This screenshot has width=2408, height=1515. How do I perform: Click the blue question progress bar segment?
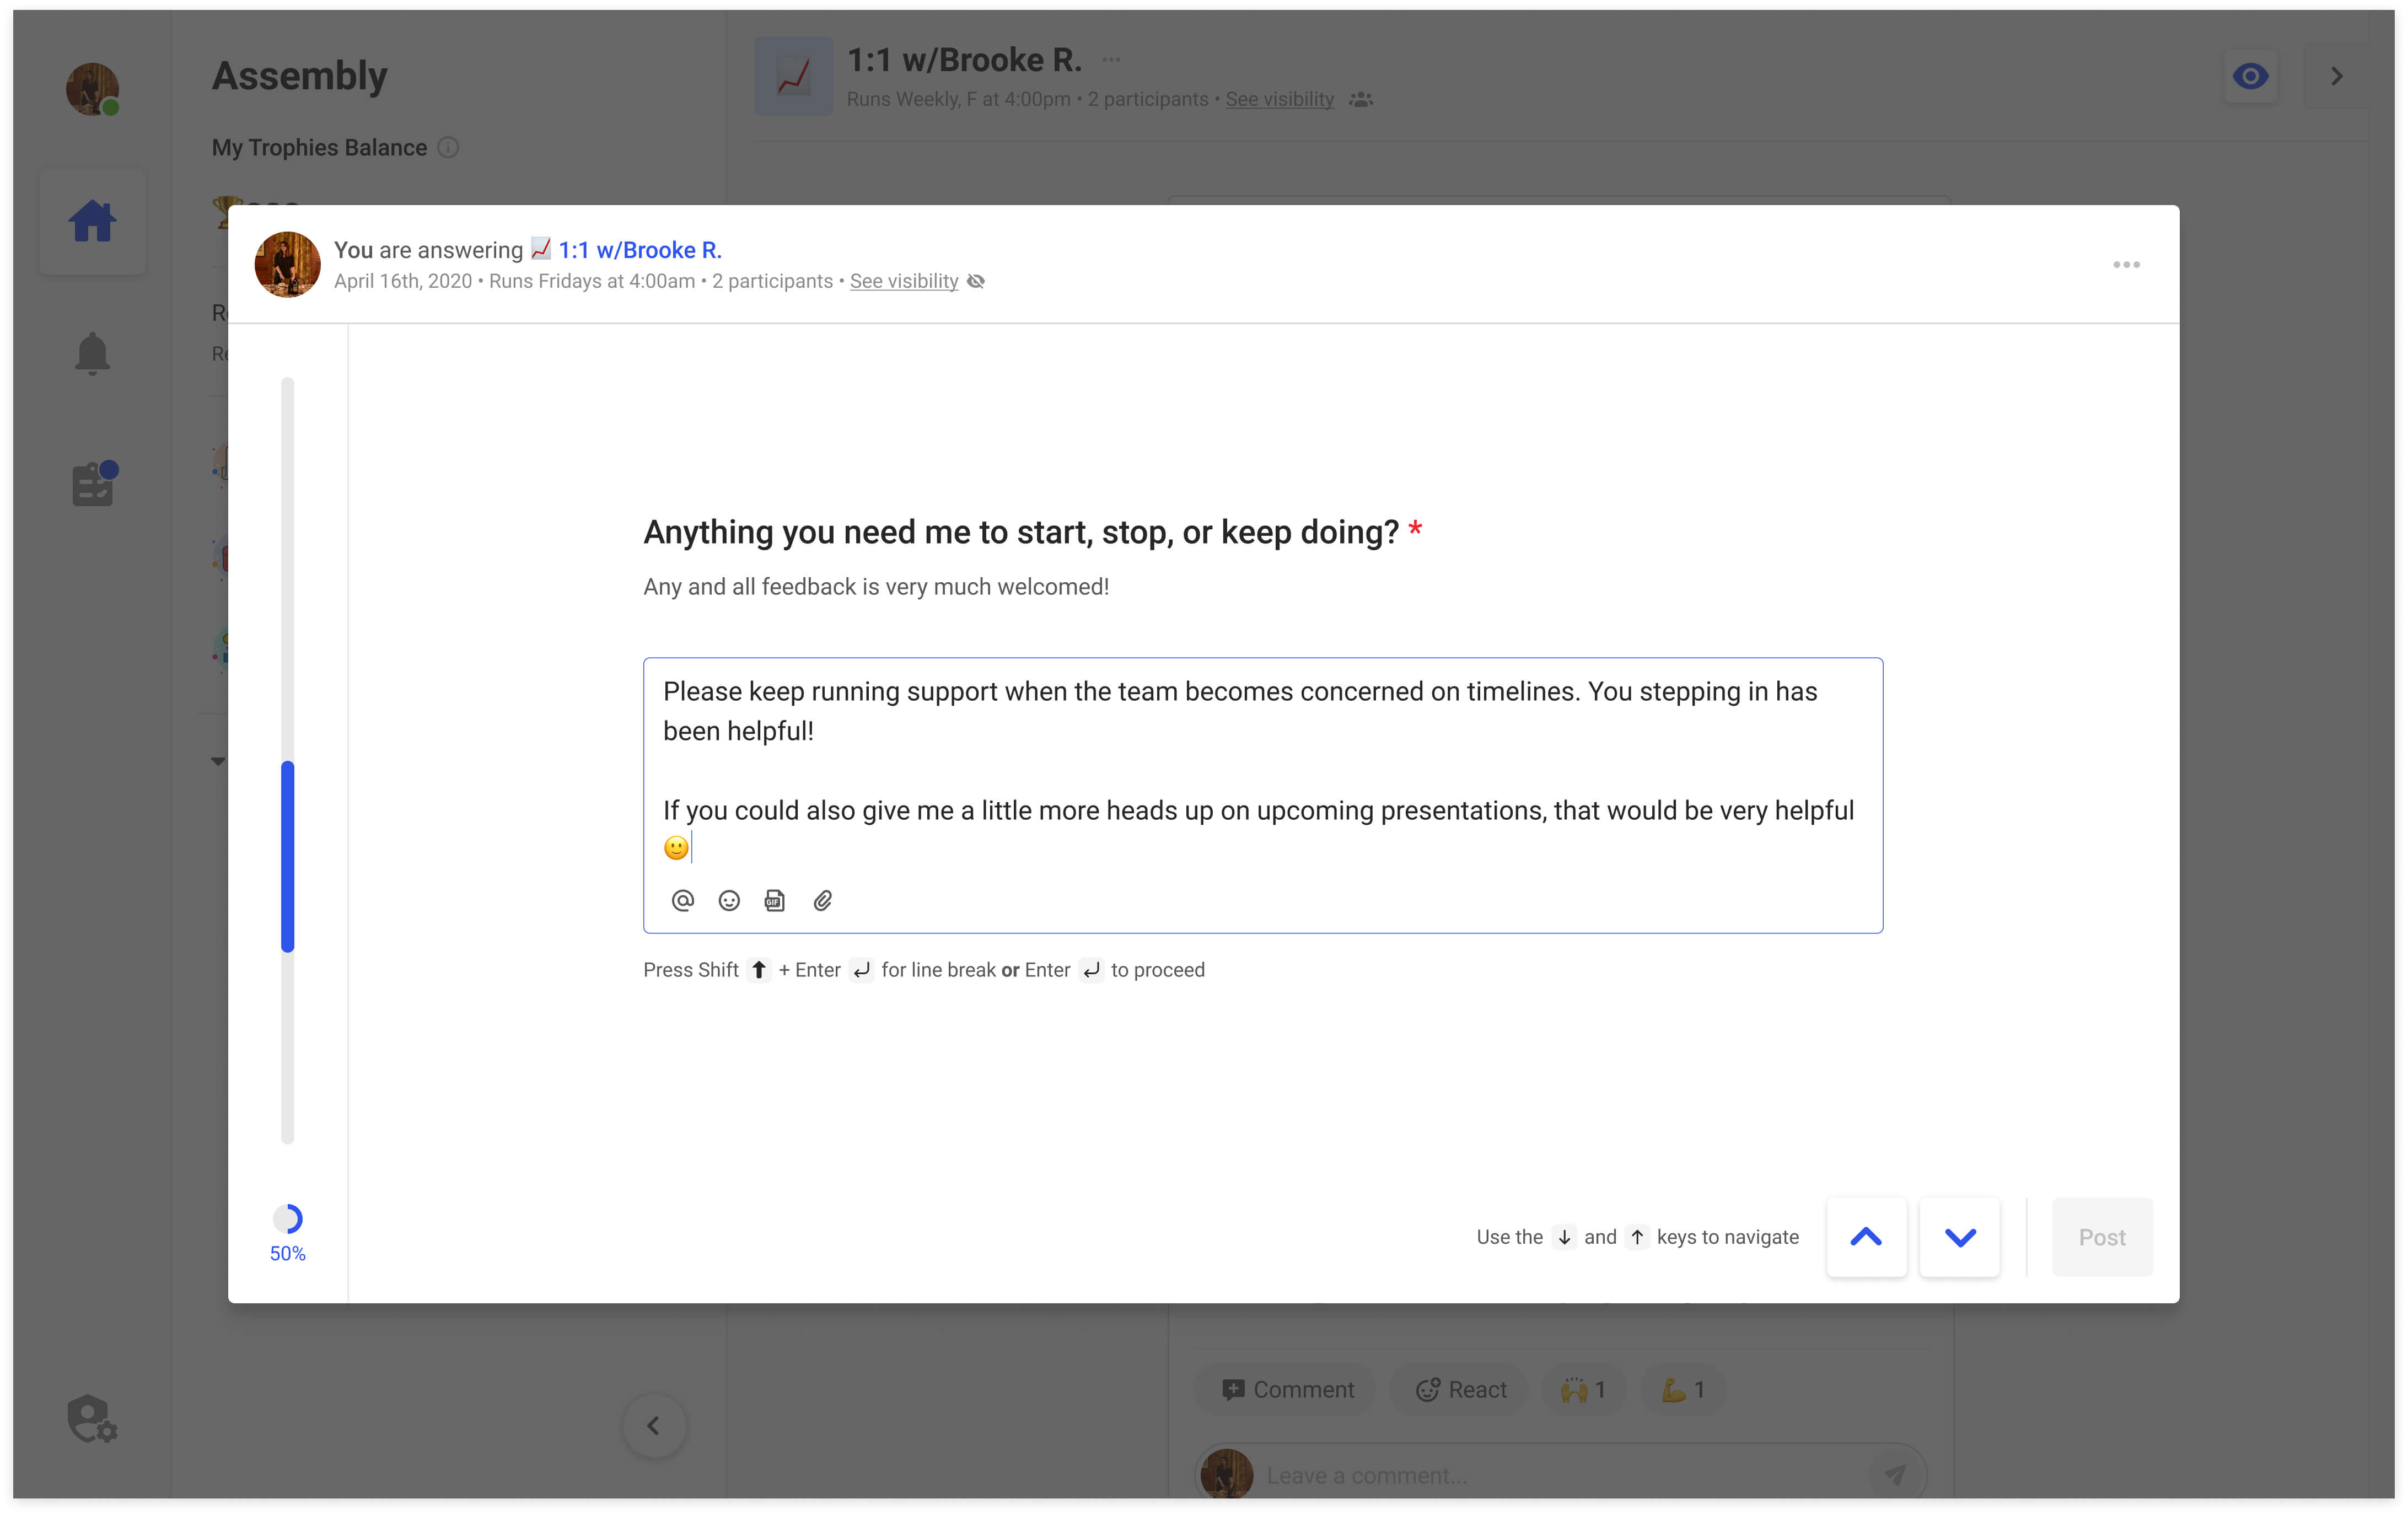[288, 857]
